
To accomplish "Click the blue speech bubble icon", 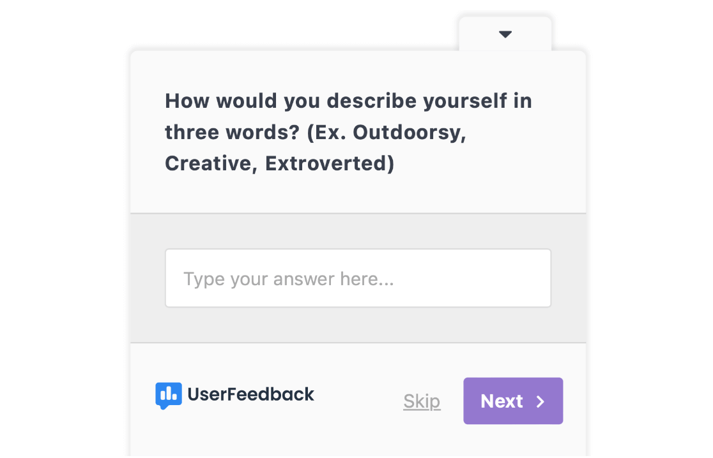I will tap(168, 395).
